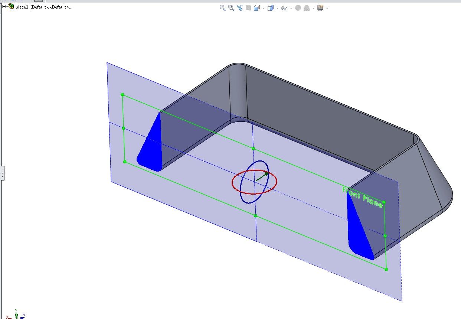Open the View Settings dropdown arrow
Screen dimensions: 461x319
tap(327, 8)
